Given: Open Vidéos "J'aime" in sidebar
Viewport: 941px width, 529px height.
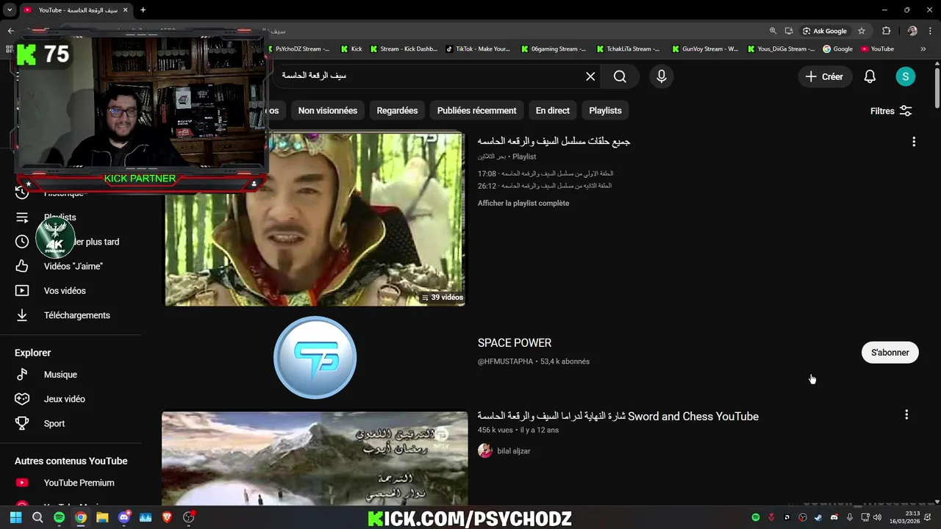Looking at the screenshot, I should click(x=73, y=266).
